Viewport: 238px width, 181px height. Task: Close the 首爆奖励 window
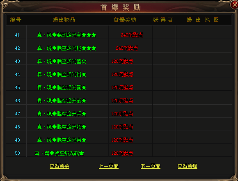click(234, 5)
